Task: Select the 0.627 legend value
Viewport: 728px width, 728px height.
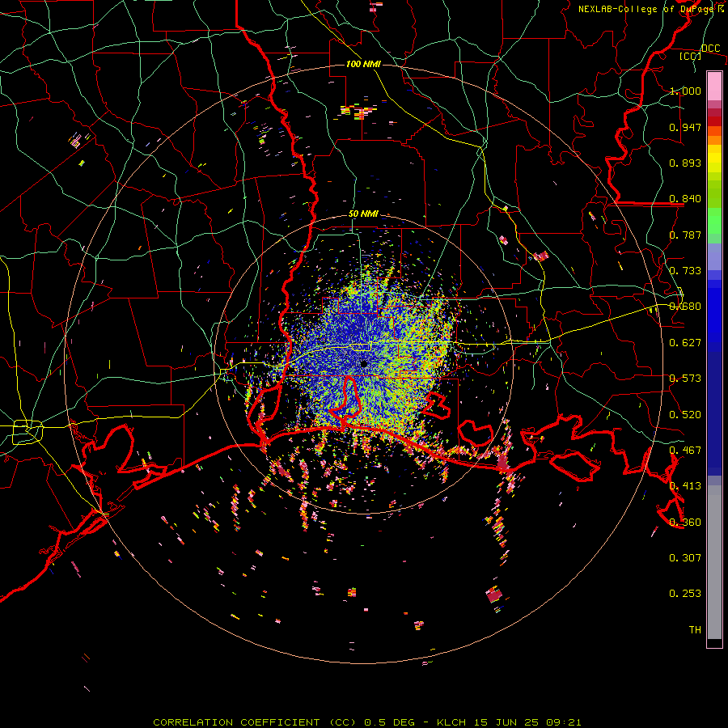Action: tap(685, 343)
